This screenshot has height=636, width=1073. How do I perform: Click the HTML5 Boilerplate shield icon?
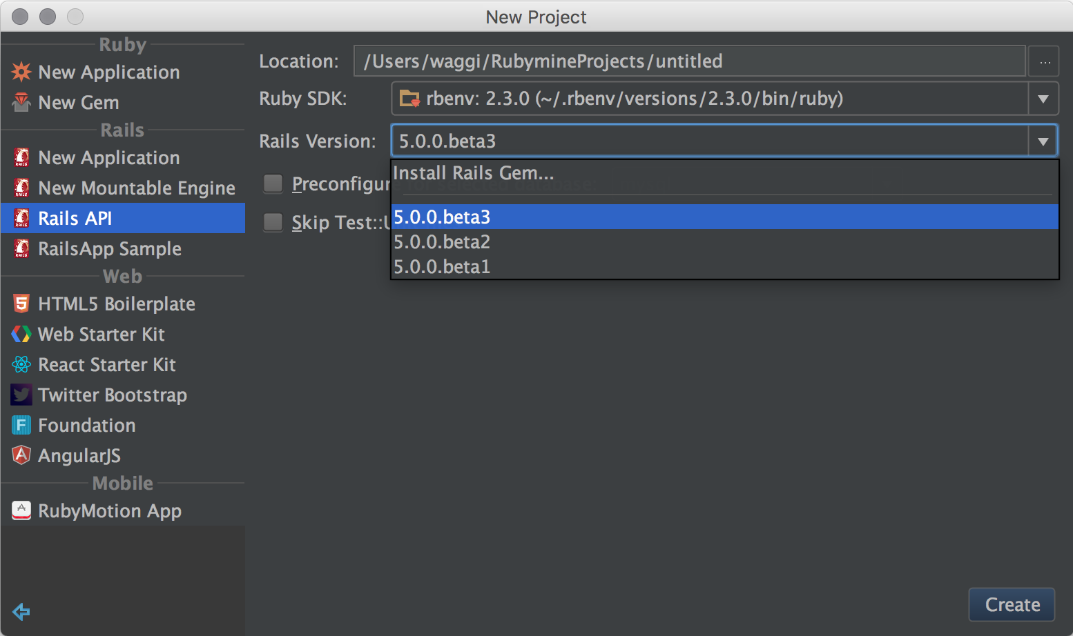(x=21, y=304)
